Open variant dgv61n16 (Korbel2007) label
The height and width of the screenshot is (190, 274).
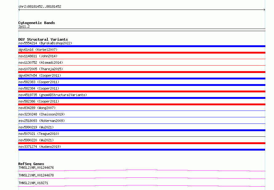(x=38, y=50)
